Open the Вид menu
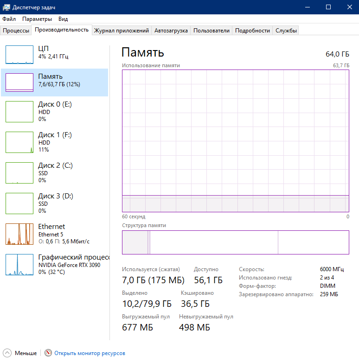This screenshot has width=359, height=362. pyautogui.click(x=63, y=19)
